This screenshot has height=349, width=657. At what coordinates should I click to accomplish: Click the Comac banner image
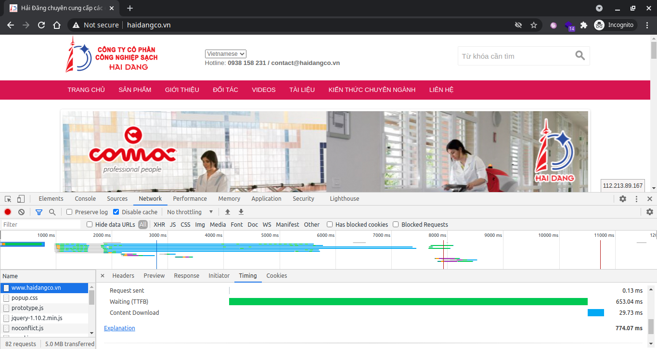(325, 152)
